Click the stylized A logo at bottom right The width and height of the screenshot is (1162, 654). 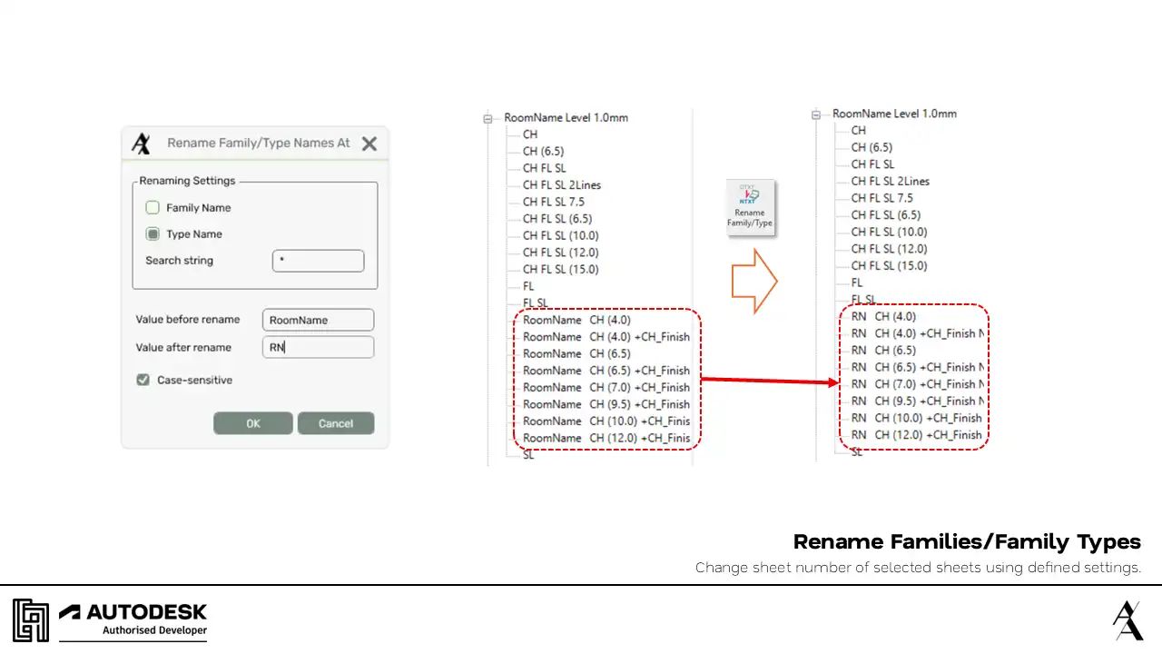[1128, 620]
